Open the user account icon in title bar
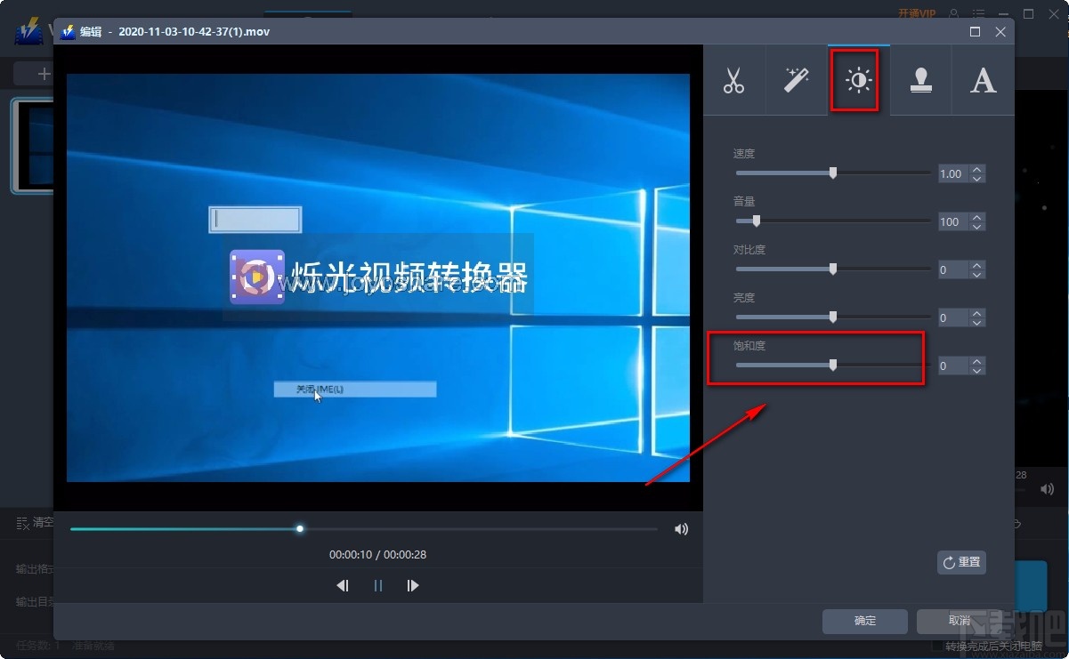 pyautogui.click(x=952, y=13)
